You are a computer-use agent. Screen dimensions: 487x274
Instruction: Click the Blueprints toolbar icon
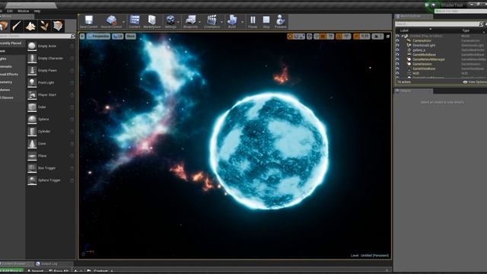[190, 20]
